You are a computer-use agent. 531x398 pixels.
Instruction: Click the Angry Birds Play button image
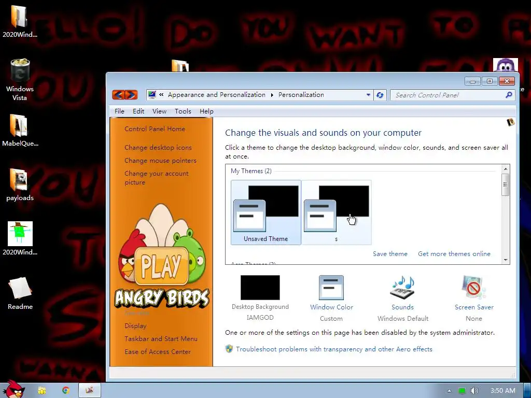[161, 266]
